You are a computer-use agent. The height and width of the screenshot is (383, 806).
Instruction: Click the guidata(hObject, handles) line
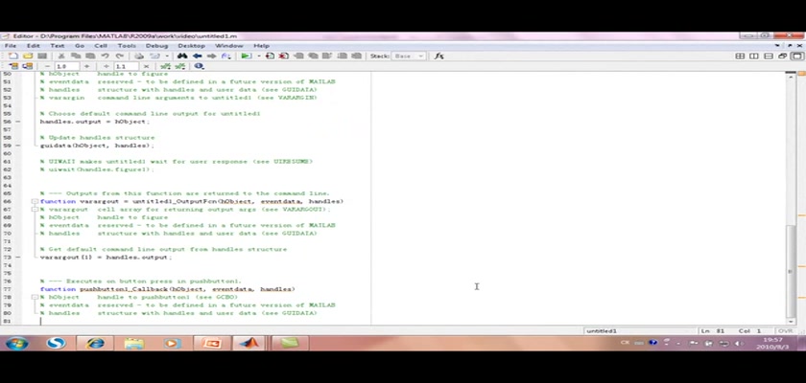(97, 146)
